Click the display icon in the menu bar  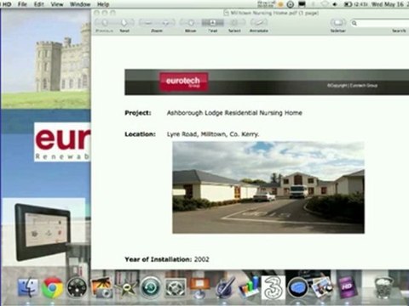click(302, 4)
